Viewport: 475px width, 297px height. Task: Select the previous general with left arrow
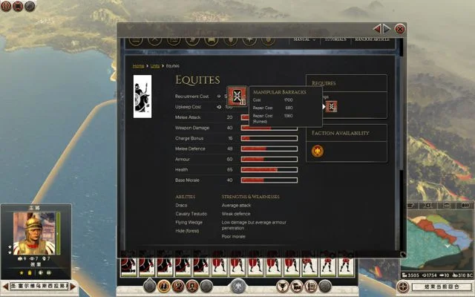point(6,286)
